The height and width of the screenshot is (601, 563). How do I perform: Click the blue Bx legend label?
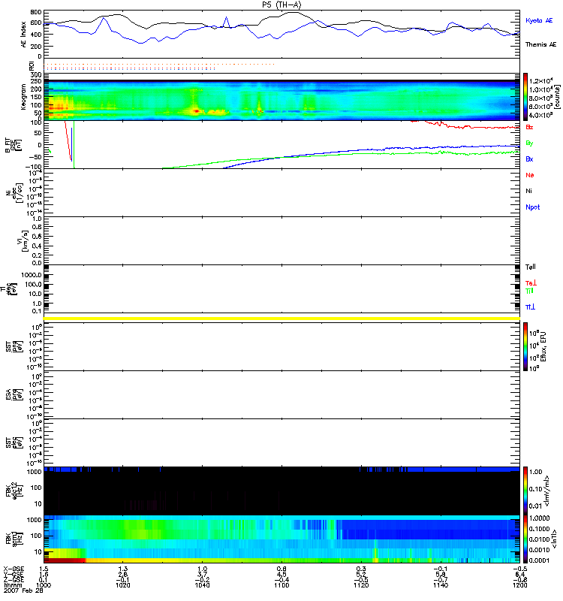[x=529, y=159]
